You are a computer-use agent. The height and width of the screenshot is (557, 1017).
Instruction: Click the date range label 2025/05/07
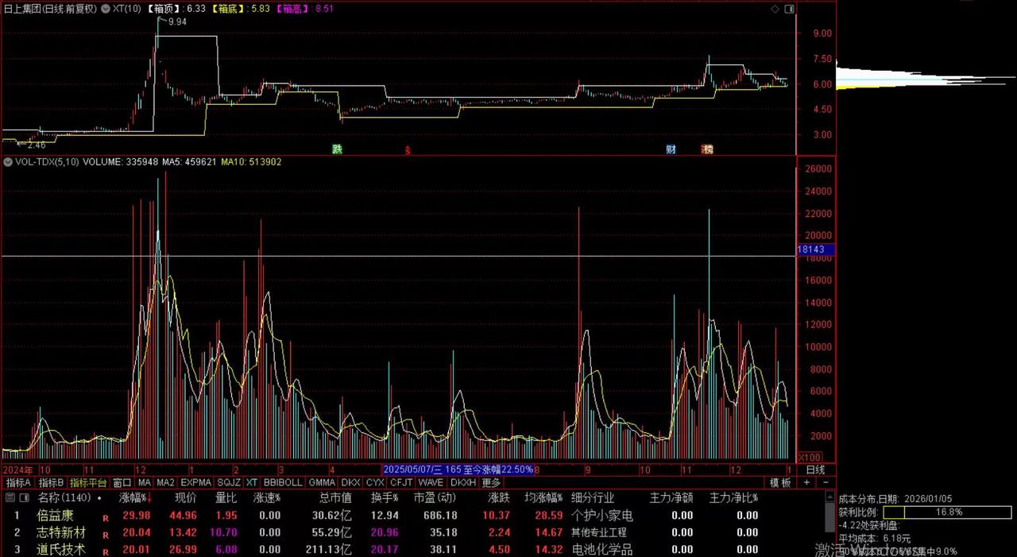pyautogui.click(x=458, y=470)
